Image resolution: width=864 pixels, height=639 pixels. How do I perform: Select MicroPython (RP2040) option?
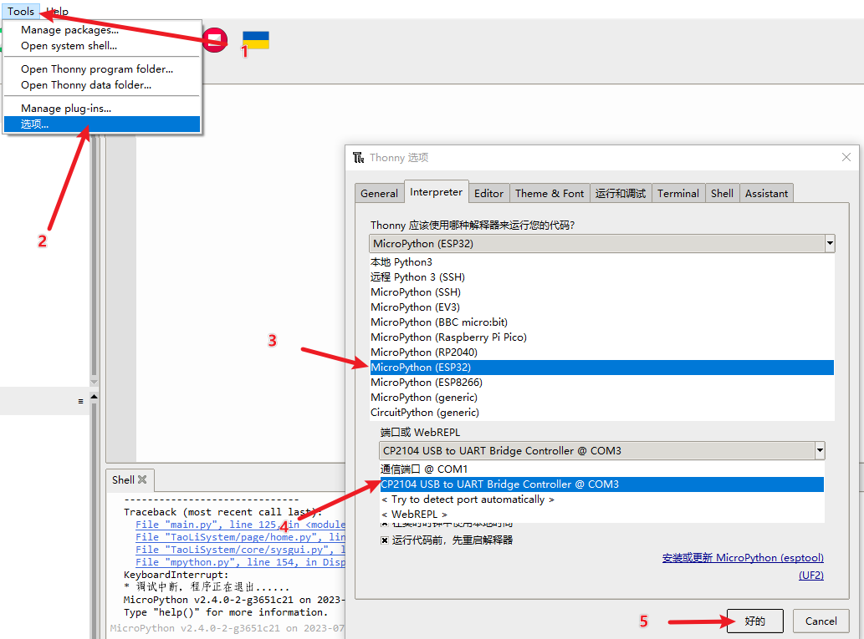click(x=601, y=352)
